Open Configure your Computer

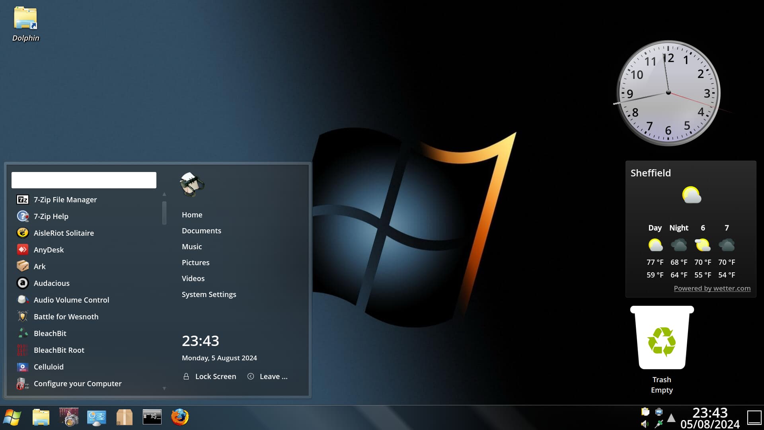click(86, 383)
